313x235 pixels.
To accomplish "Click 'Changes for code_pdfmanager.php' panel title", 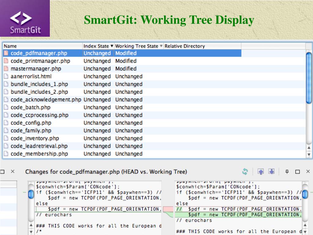I will click(106, 172).
